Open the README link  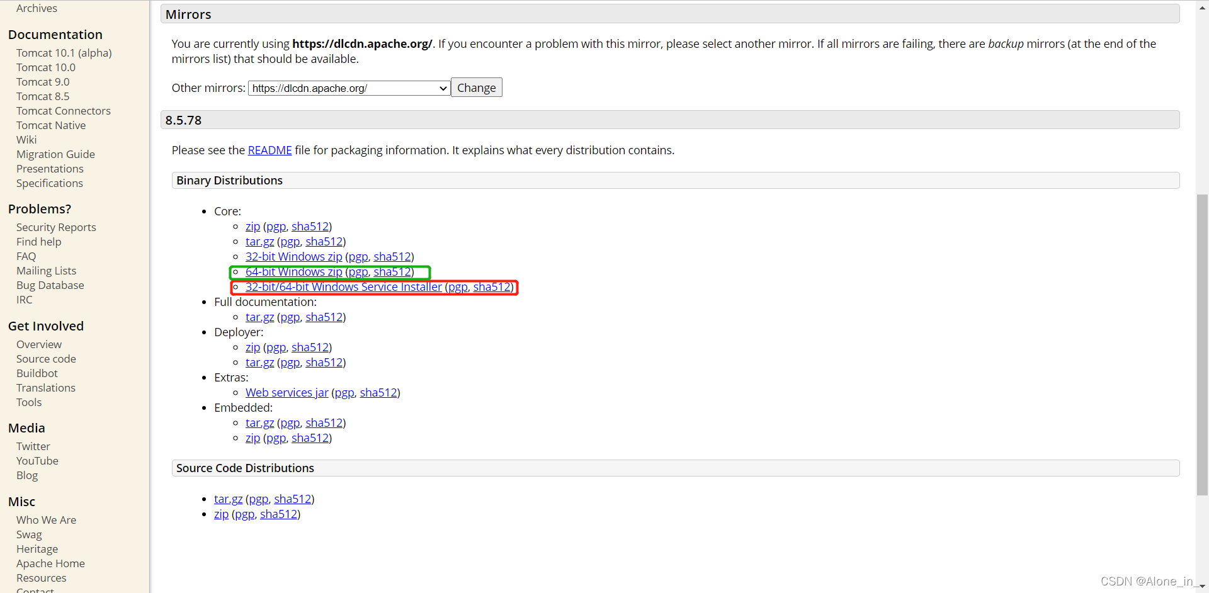click(x=270, y=150)
